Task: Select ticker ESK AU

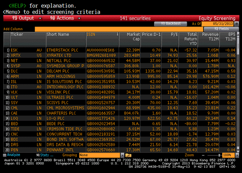Action: [x=26, y=50]
